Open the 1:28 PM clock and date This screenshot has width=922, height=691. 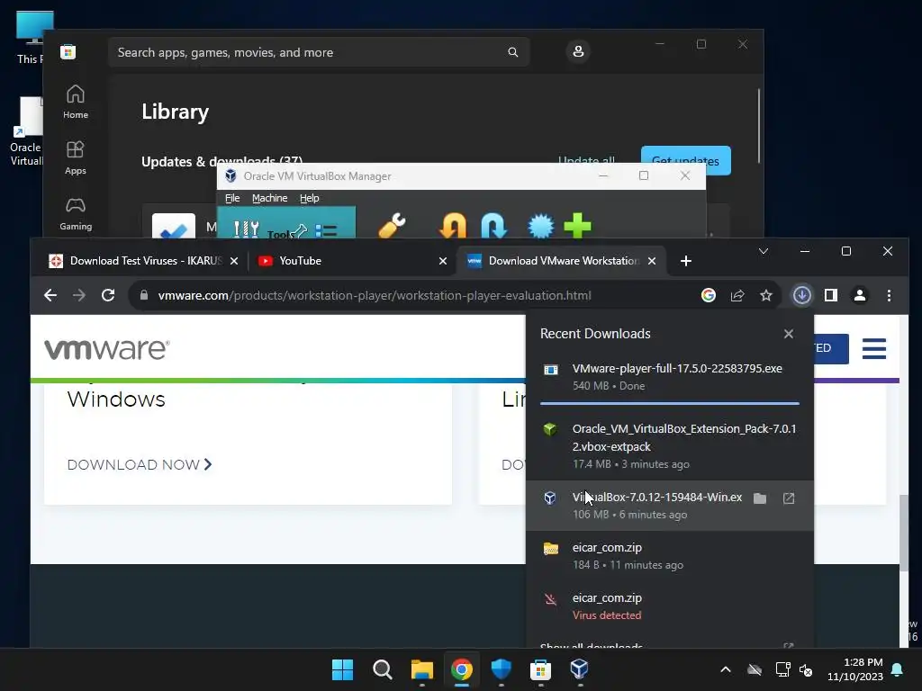[855, 669]
